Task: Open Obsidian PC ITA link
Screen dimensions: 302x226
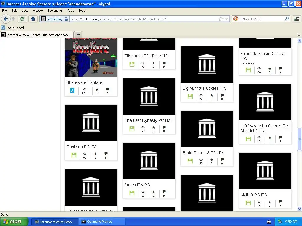Action: [x=81, y=147]
